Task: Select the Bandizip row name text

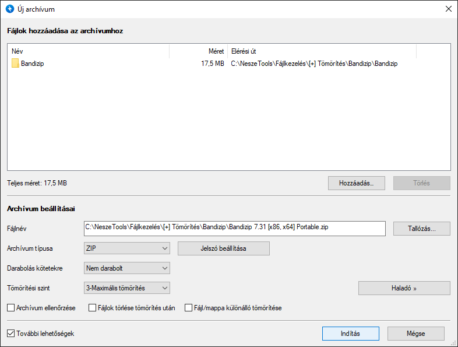Action: pyautogui.click(x=33, y=64)
